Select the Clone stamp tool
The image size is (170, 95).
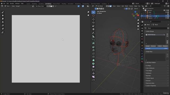pyautogui.click(x=3, y=22)
